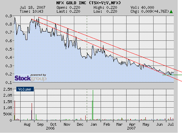
Task: Click the Volume label badge
Action: pos(25,89)
